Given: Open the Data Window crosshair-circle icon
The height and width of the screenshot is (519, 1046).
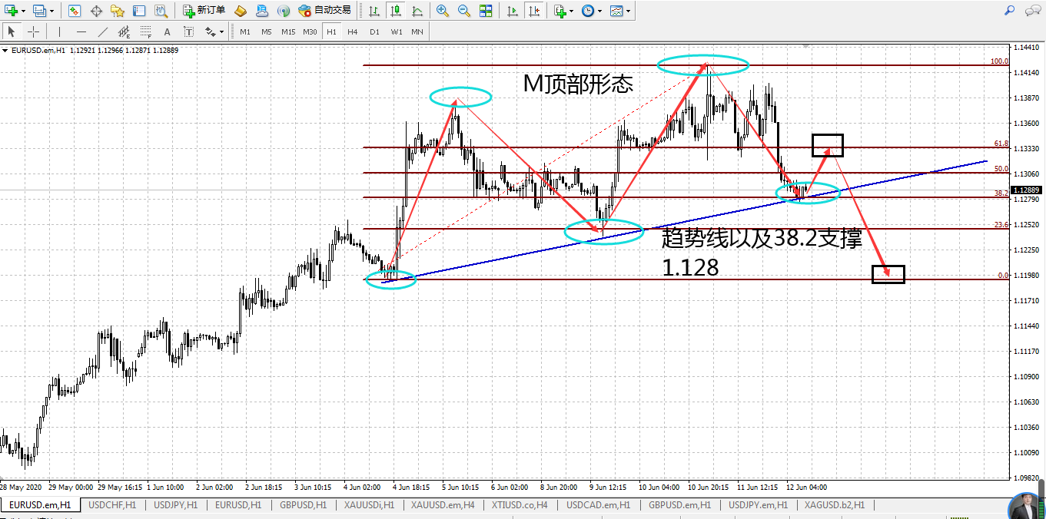Looking at the screenshot, I should tap(96, 11).
